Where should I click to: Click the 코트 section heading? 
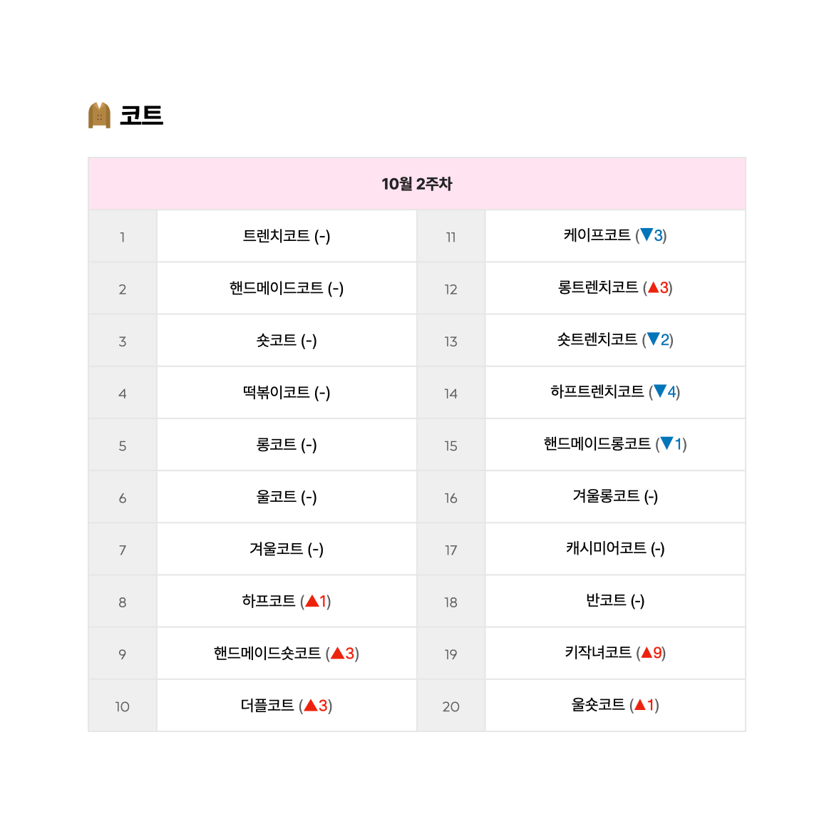[x=141, y=115]
